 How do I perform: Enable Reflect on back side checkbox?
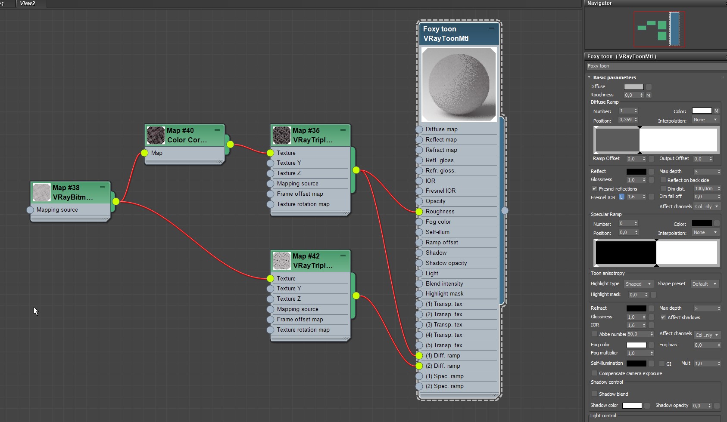[663, 180]
